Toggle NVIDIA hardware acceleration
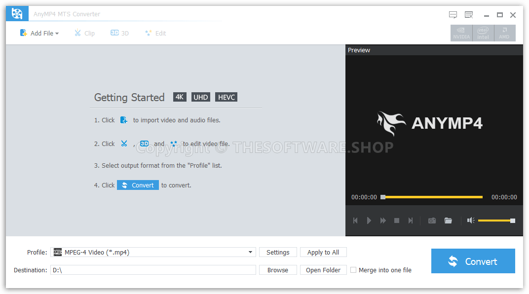 [461, 33]
